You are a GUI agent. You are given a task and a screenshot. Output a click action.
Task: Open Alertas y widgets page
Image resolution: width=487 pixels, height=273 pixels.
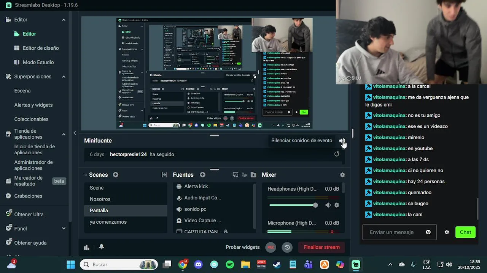point(33,105)
